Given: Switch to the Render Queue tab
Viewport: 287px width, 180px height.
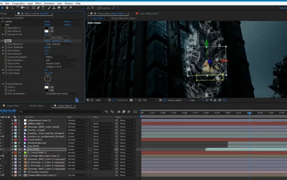Looking at the screenshot, I should click(x=37, y=105).
